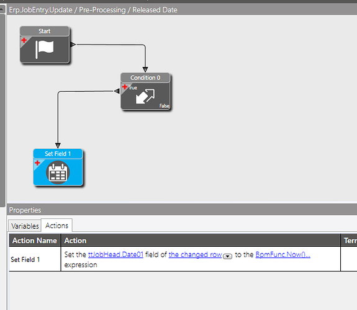Select the Start flag node icon
Image resolution: width=357 pixels, height=310 pixels.
(45, 50)
